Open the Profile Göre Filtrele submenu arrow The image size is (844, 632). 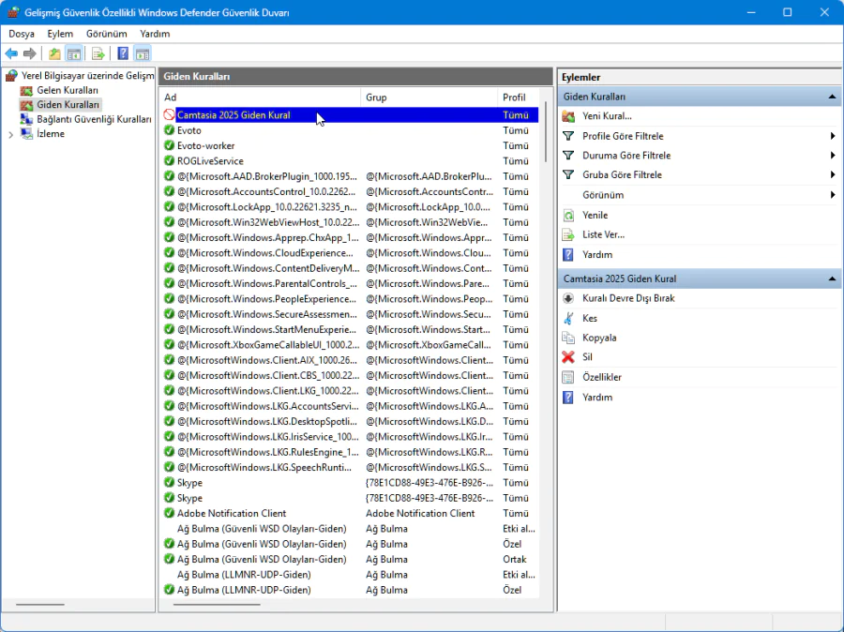click(832, 136)
